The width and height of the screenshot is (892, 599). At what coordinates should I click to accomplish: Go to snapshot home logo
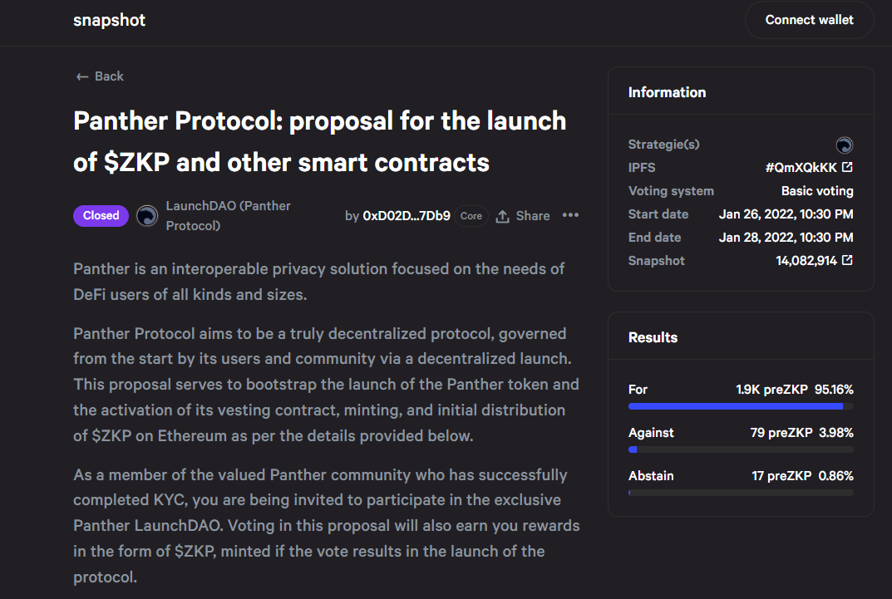(x=109, y=21)
